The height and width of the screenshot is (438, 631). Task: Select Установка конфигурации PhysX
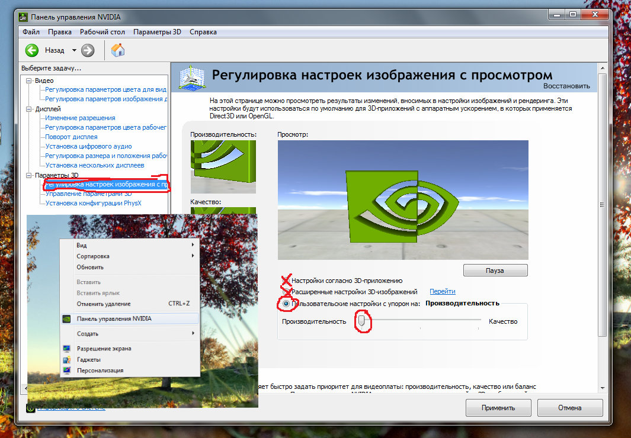coord(94,204)
